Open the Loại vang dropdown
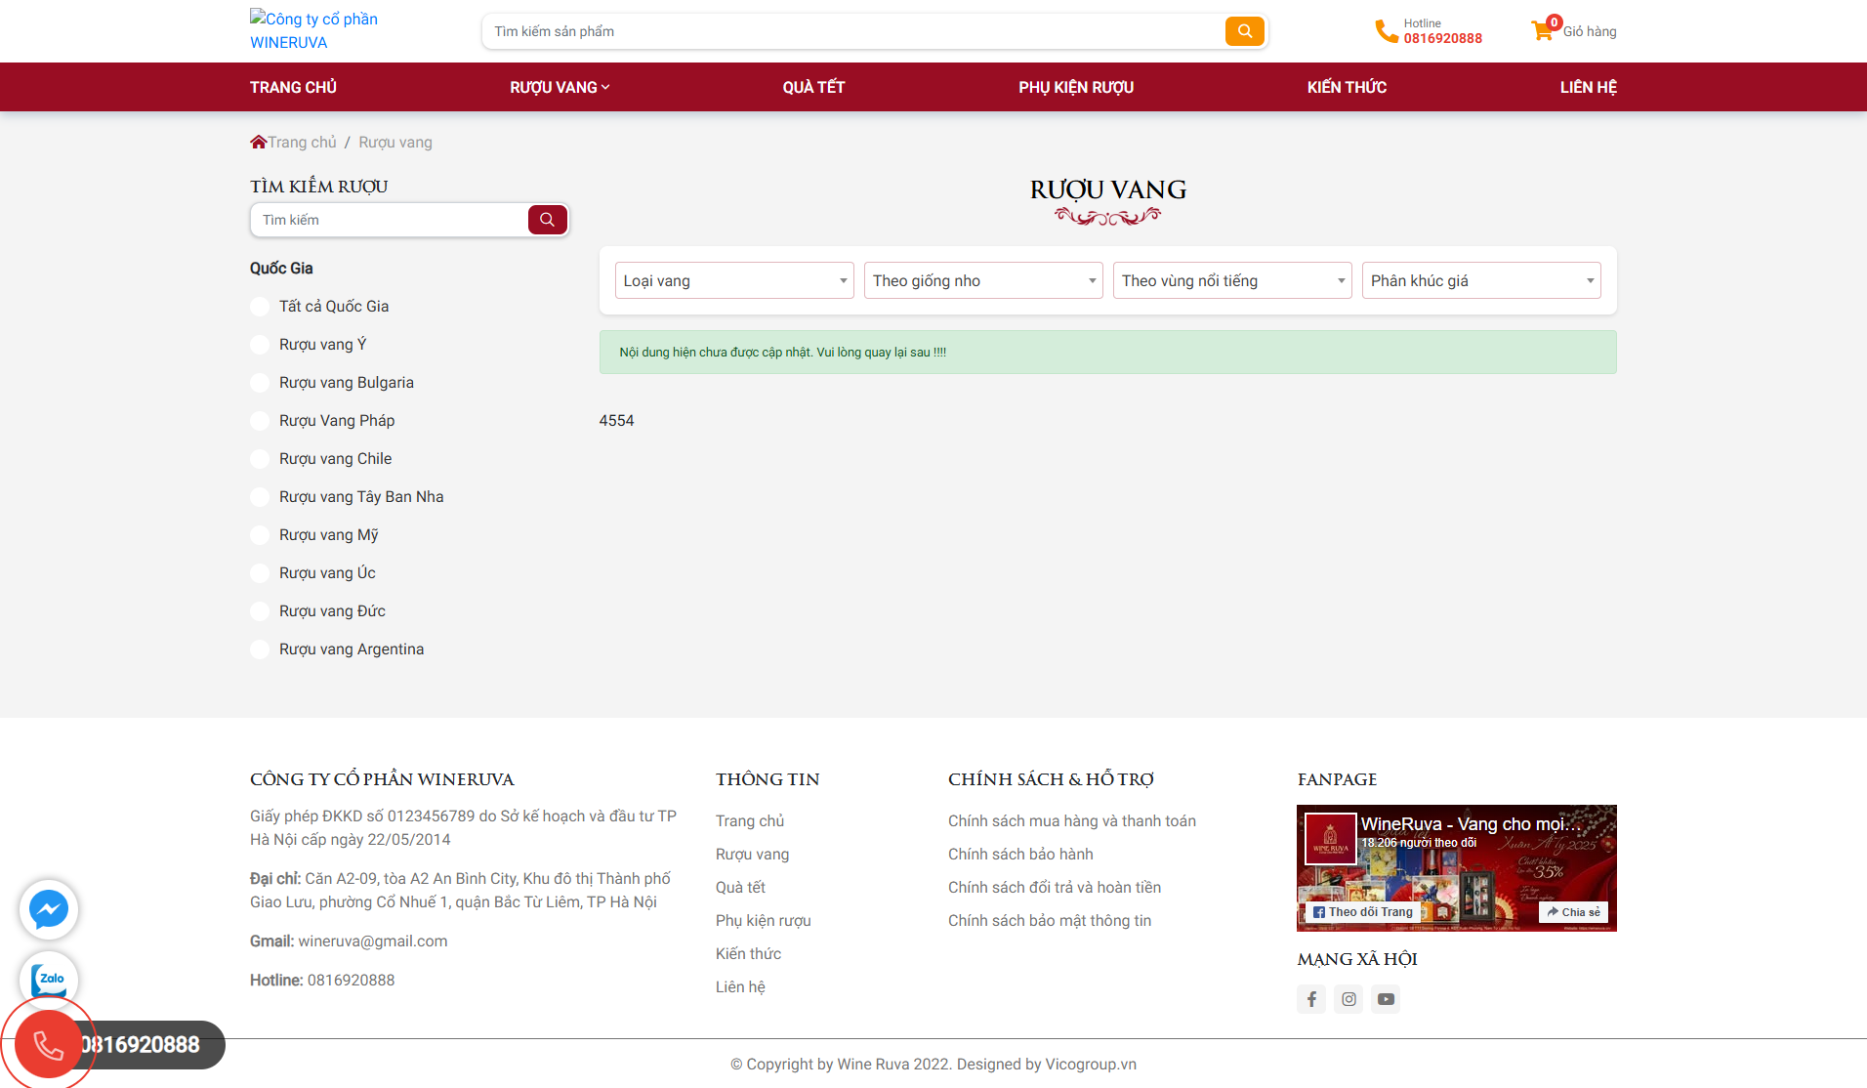This screenshot has height=1088, width=1867. [x=734, y=281]
